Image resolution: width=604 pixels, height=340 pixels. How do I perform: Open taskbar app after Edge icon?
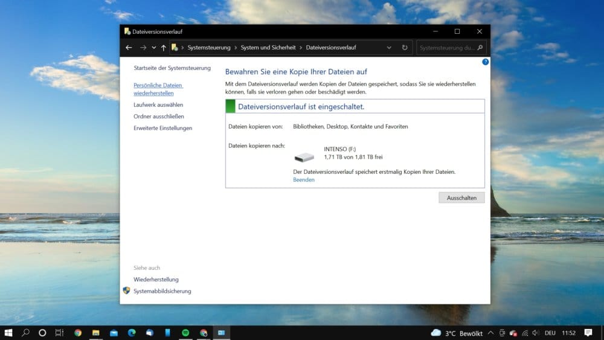149,333
